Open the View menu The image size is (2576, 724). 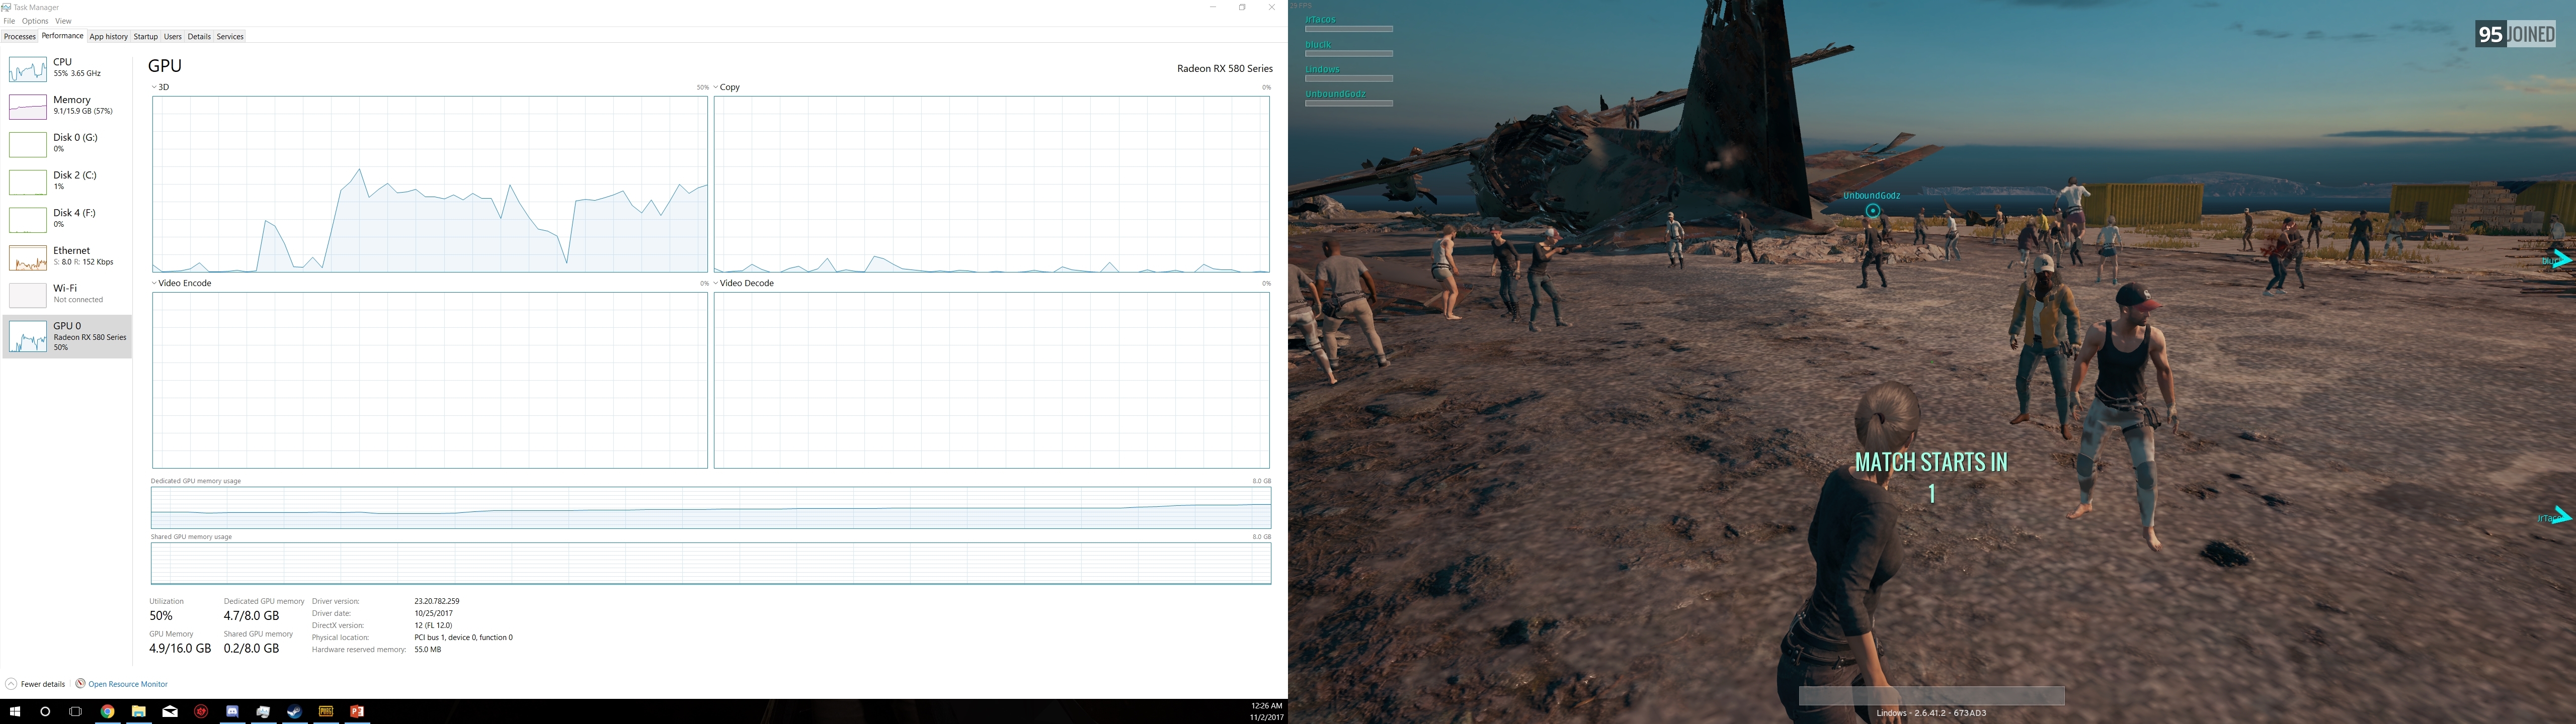click(x=63, y=21)
